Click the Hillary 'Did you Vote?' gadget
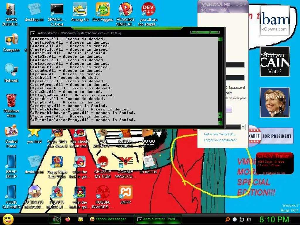 coord(275,102)
